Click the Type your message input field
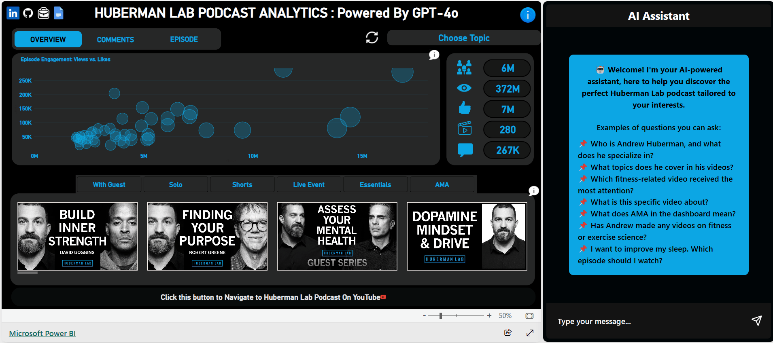This screenshot has width=773, height=343. pos(650,321)
